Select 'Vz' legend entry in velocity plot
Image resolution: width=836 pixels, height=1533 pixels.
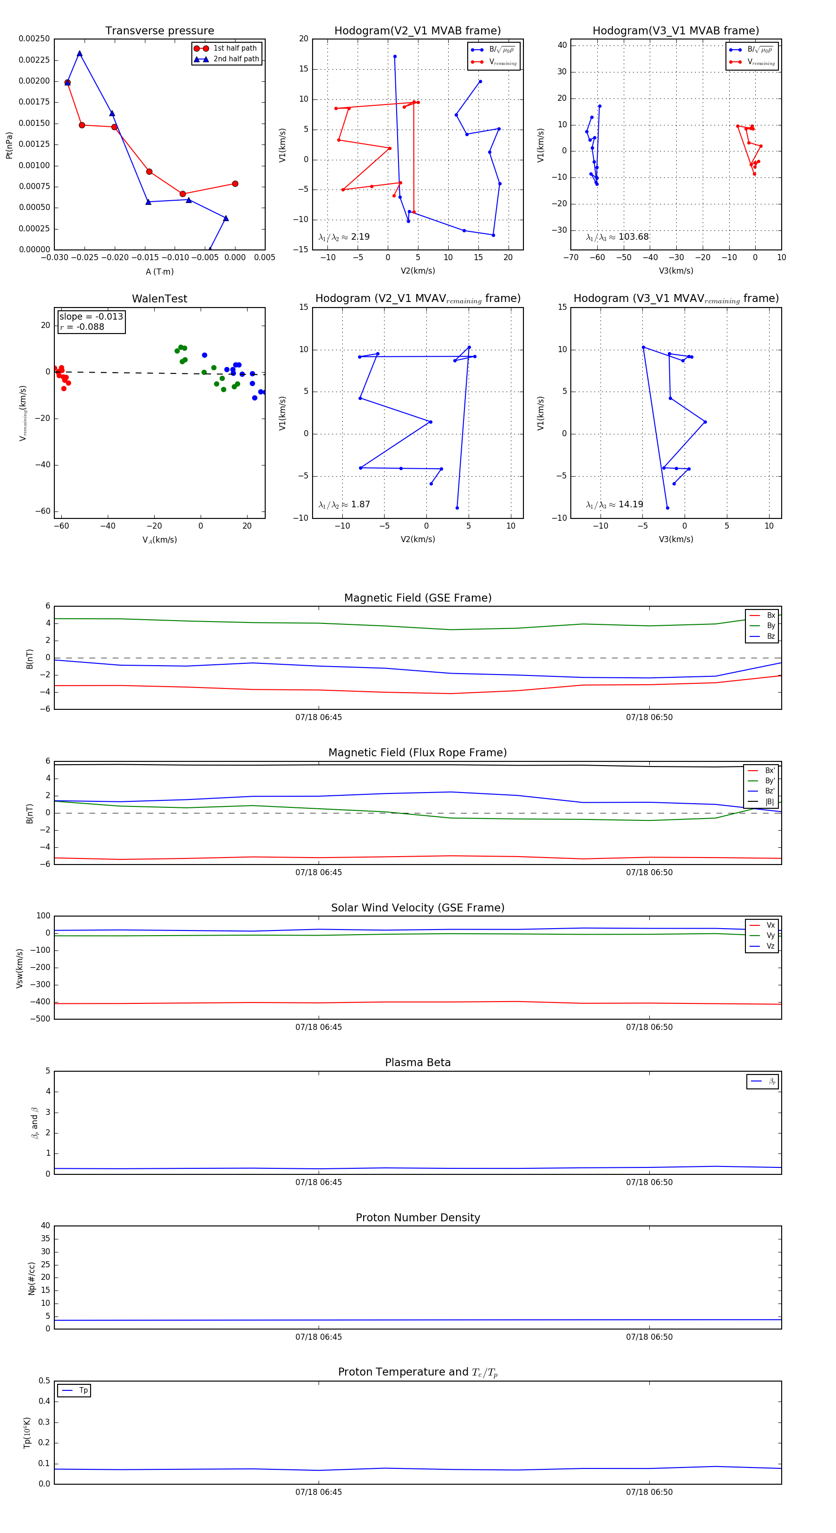click(x=762, y=946)
